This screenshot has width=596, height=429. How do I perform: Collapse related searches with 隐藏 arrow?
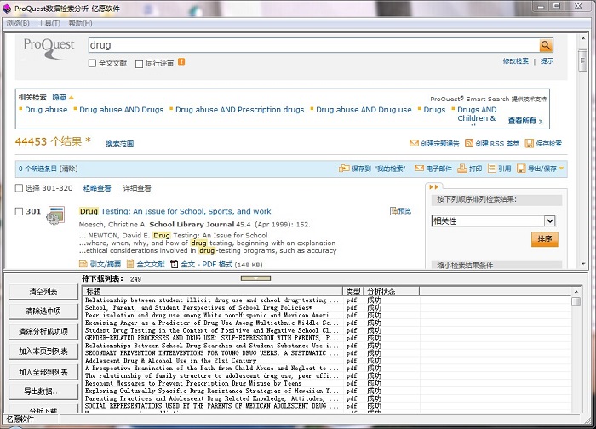pos(71,97)
